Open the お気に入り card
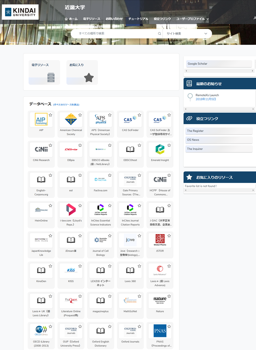Image resolution: width=256 pixels, height=350 pixels. click(82, 72)
